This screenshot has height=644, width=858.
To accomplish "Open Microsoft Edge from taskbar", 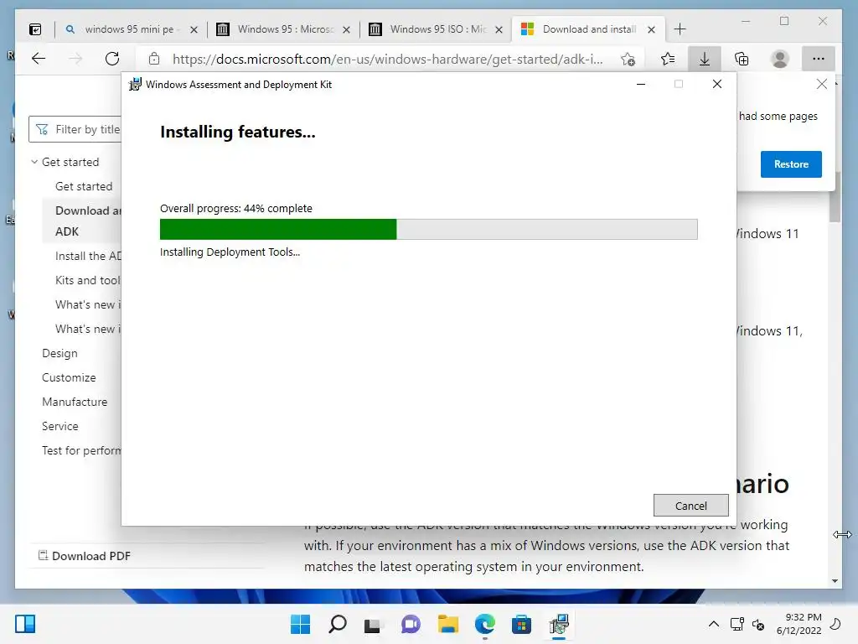I will point(485,624).
